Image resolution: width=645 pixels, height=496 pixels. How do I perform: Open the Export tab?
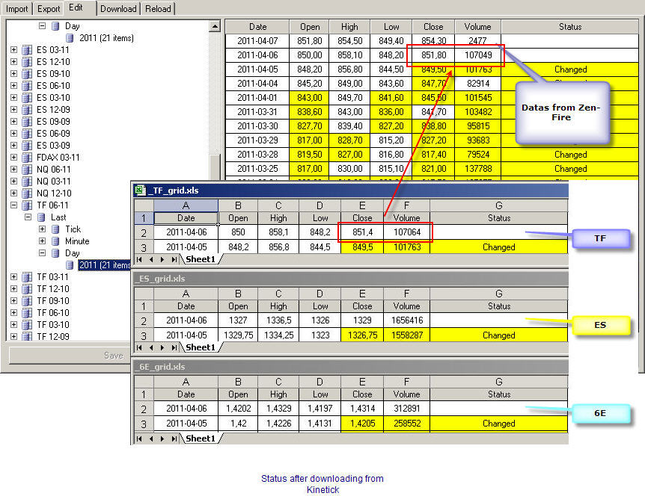[49, 9]
